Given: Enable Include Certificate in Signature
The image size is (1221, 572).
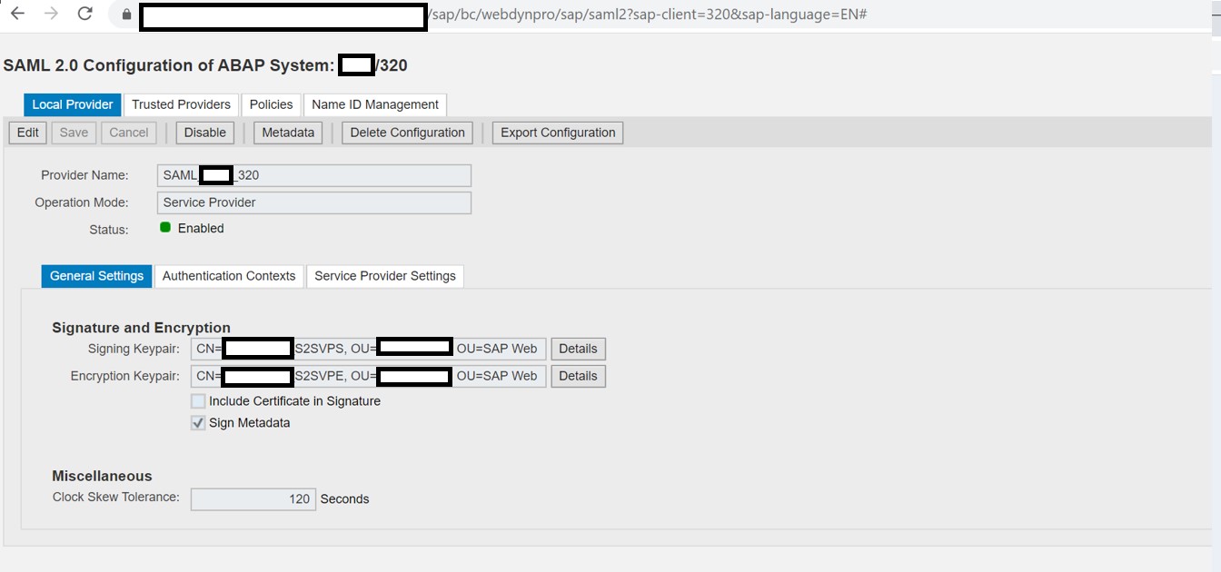Looking at the screenshot, I should pyautogui.click(x=197, y=400).
